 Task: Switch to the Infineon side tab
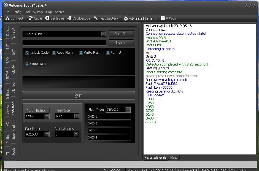pos(7,93)
